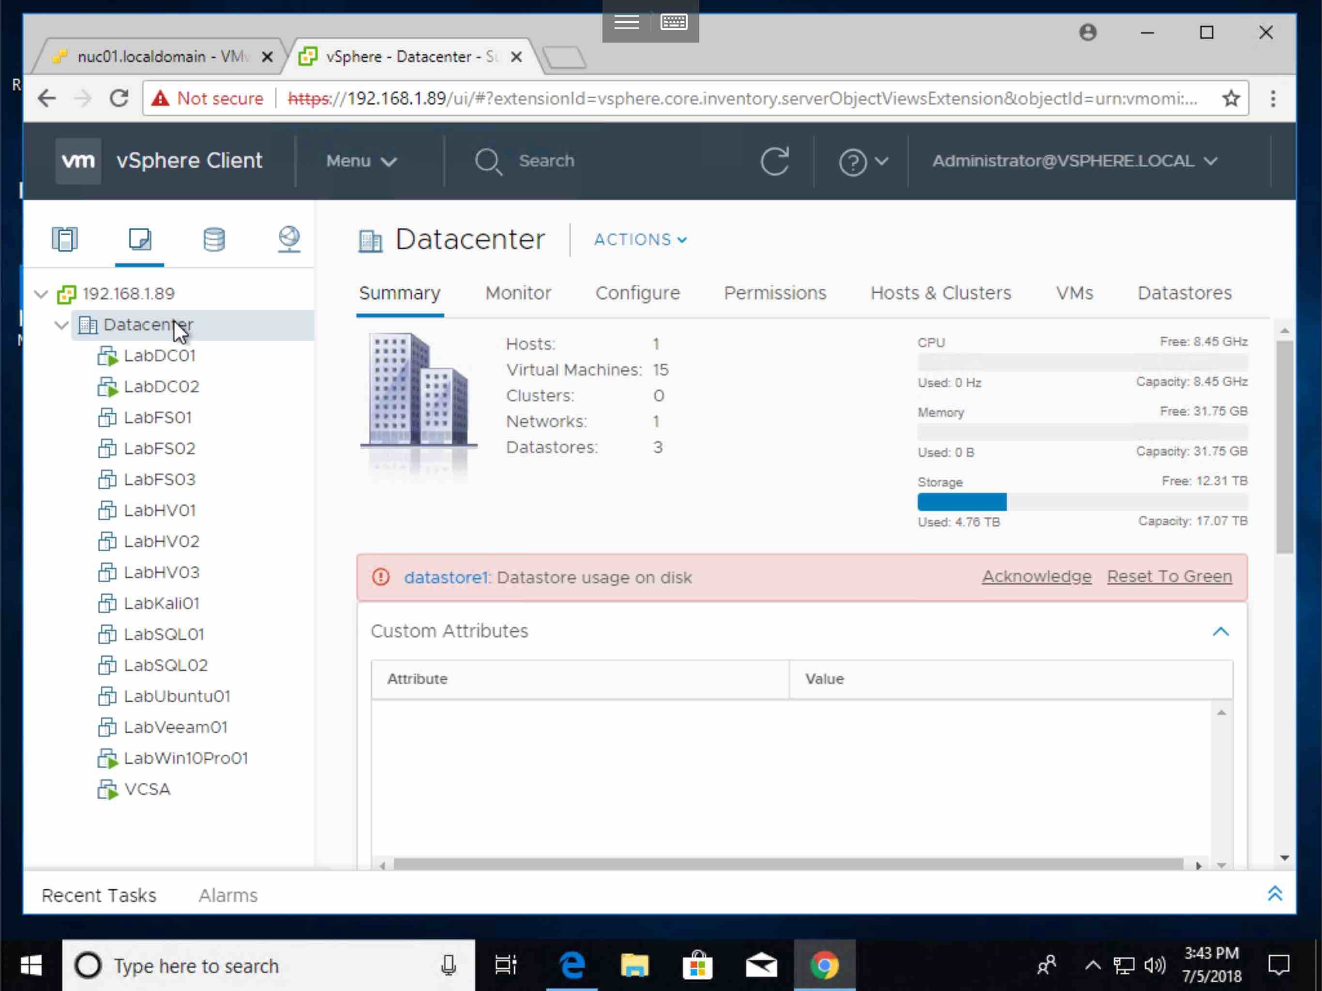Click the Datacenter title icon
The image size is (1322, 991).
[371, 241]
